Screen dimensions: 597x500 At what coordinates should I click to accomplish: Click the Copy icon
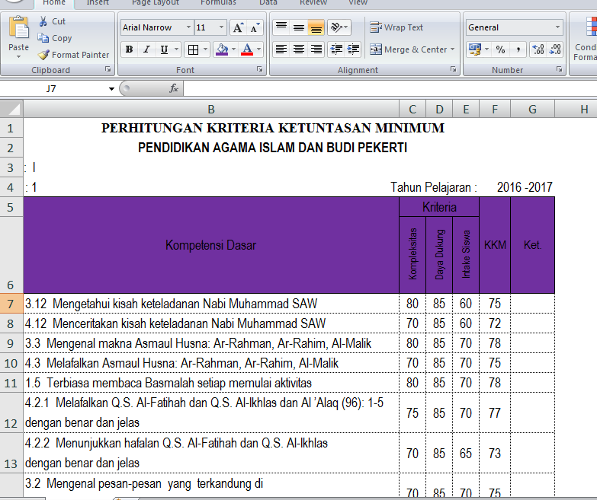click(43, 38)
